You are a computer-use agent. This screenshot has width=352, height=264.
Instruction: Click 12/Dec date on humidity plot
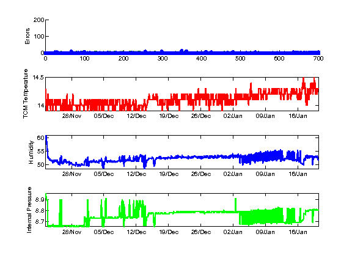[x=136, y=174]
